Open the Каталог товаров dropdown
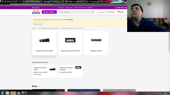 tap(49, 12)
